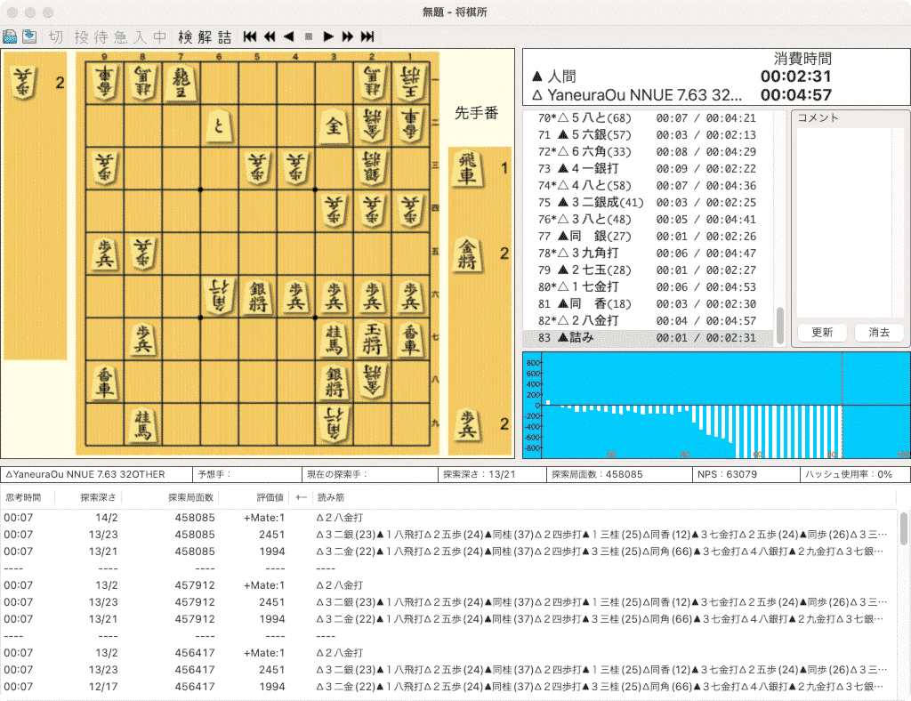911x701 pixels.
Task: Click inside the コメント comment text area
Action: pos(843,223)
